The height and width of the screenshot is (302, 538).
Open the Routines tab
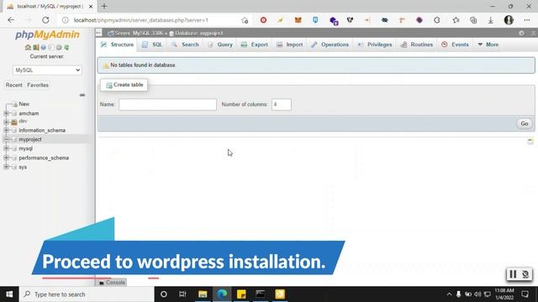417,44
